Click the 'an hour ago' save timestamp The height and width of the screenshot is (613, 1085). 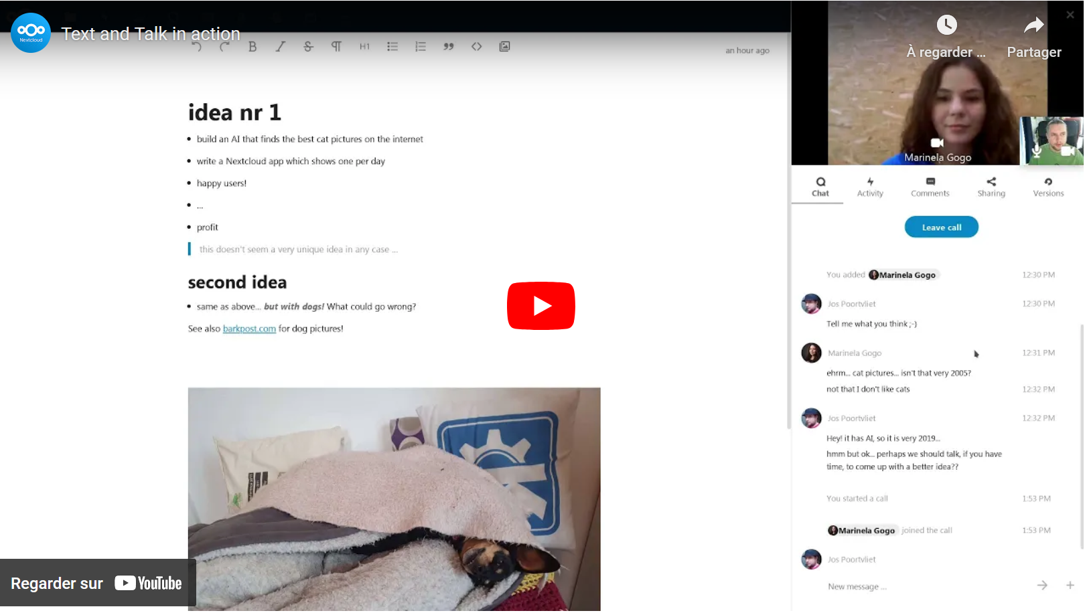point(747,51)
